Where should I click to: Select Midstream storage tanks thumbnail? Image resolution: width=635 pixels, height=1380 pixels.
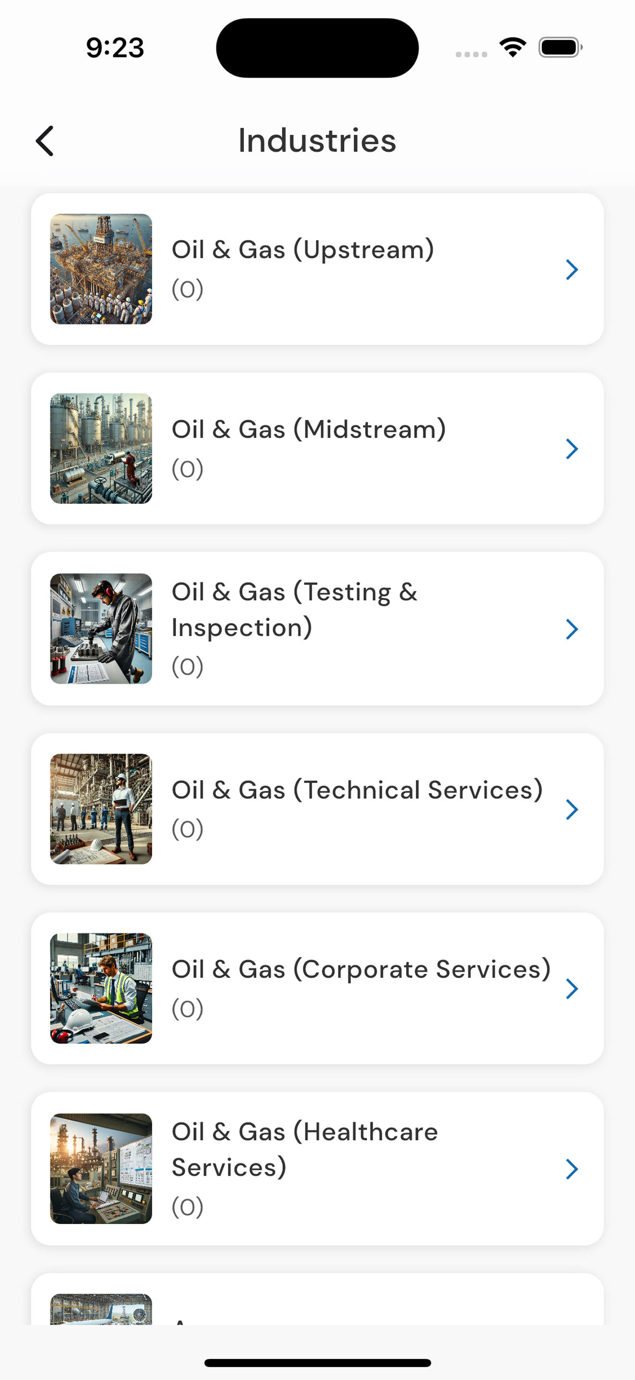101,449
